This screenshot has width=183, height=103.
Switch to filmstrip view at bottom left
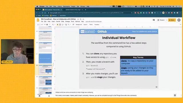click(x=39, y=96)
